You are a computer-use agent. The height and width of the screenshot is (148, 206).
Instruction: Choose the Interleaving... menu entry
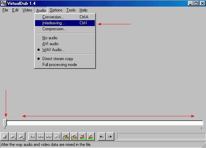[65, 23]
